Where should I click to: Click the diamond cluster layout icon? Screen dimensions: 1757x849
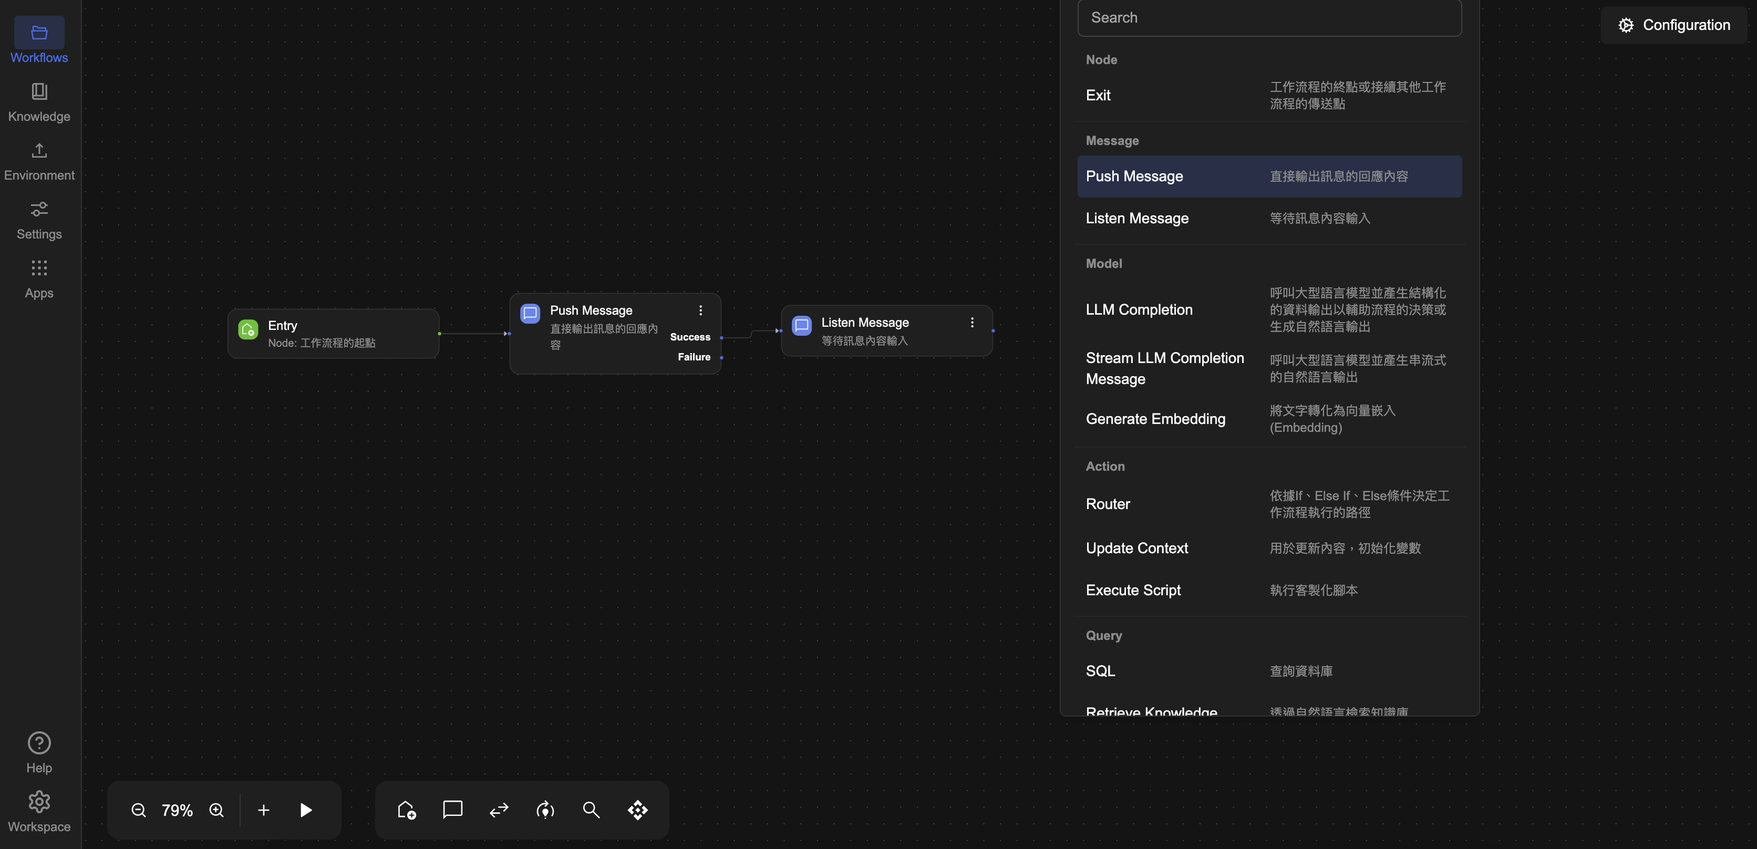pyautogui.click(x=637, y=810)
